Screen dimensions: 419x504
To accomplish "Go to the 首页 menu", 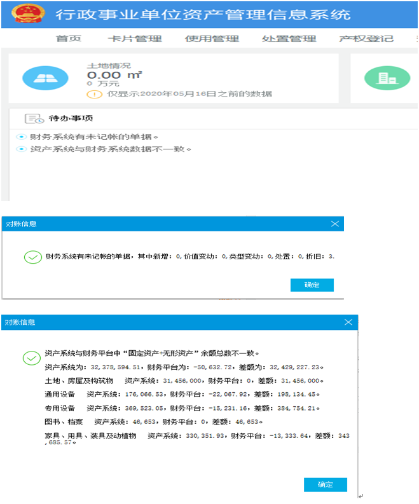I will [69, 39].
